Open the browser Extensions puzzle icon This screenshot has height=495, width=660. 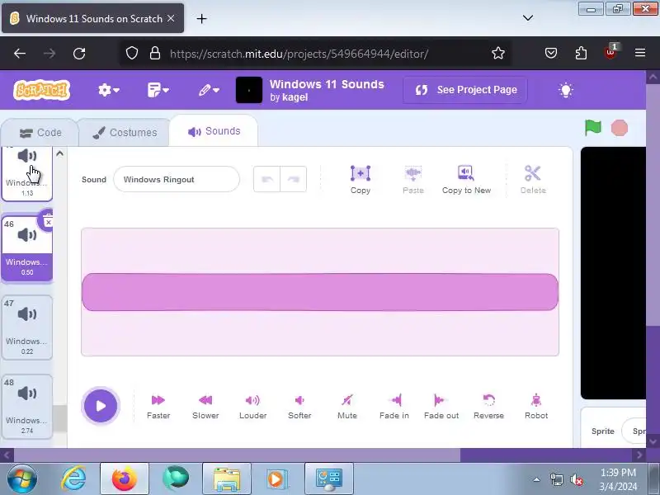coord(581,53)
